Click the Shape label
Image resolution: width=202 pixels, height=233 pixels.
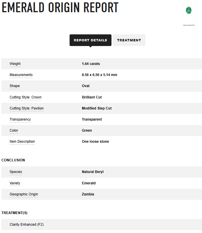pos(15,86)
